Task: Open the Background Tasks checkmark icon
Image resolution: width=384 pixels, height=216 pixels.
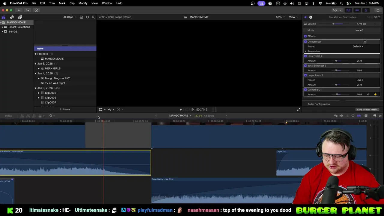Action: 36,10
